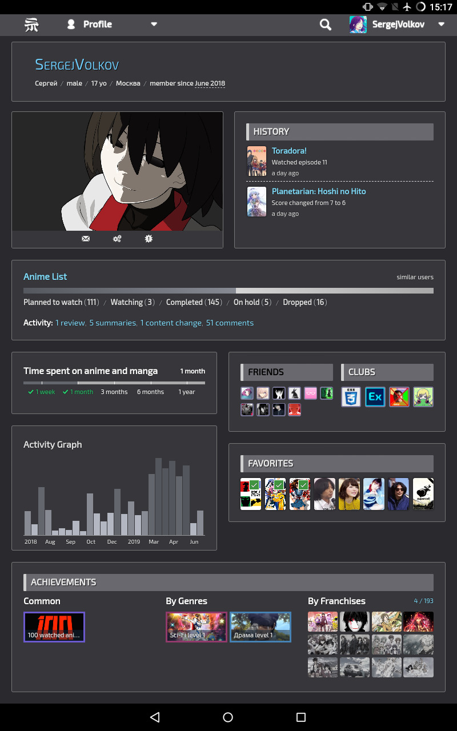Expand the SergejVolkov account dropdown arrow

(x=441, y=25)
